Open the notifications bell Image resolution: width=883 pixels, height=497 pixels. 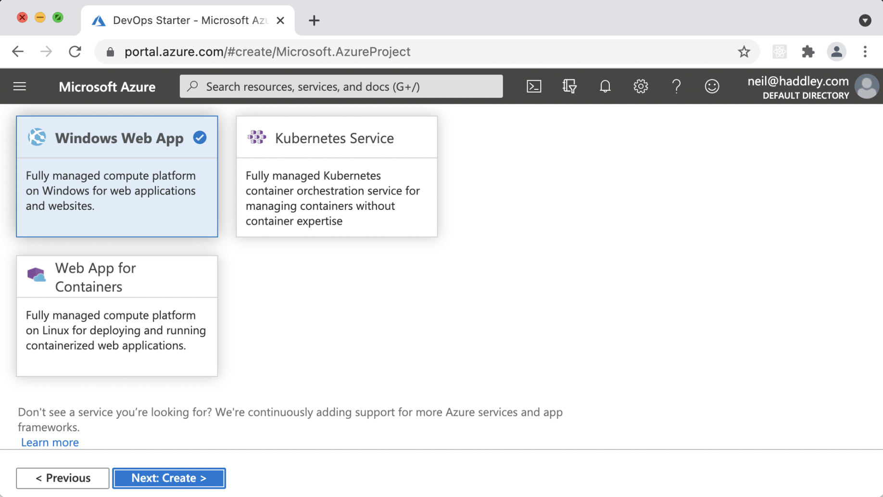point(605,86)
